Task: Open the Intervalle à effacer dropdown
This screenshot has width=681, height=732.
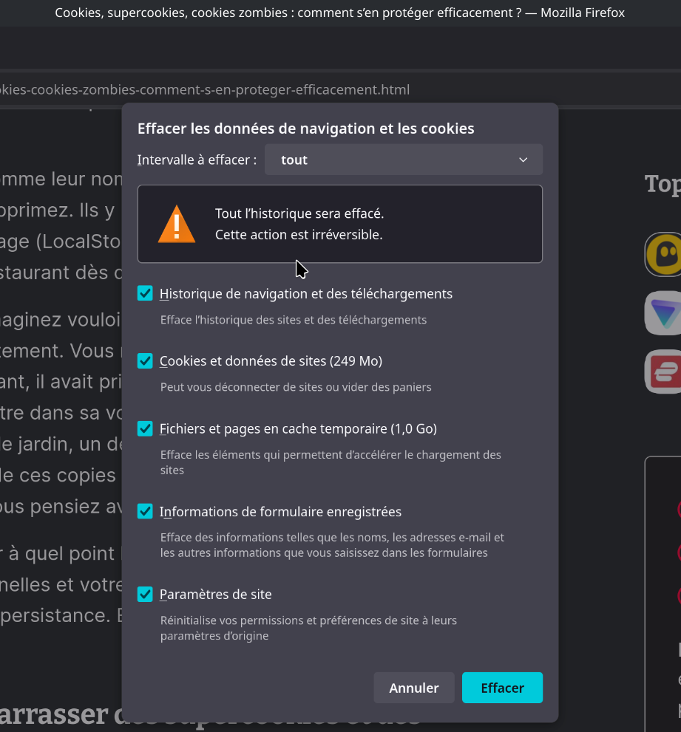Action: 403,160
